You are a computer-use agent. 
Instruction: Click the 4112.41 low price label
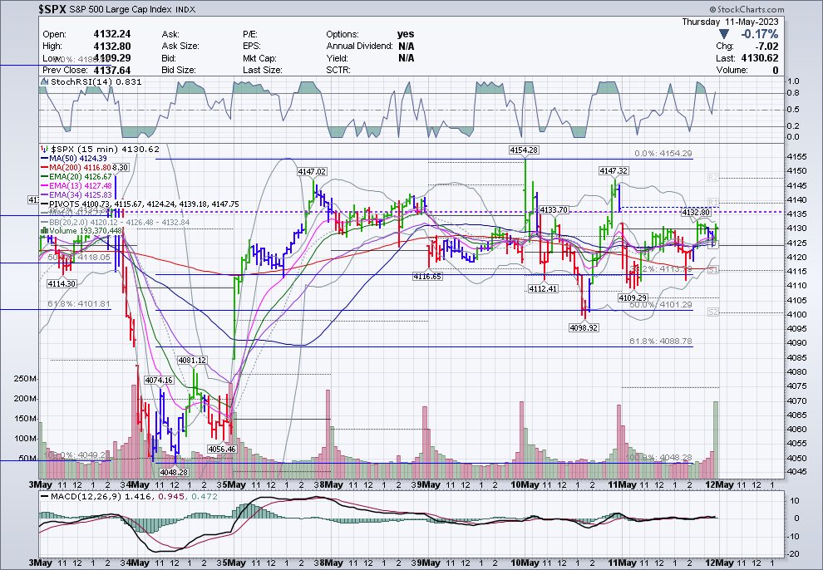[543, 289]
